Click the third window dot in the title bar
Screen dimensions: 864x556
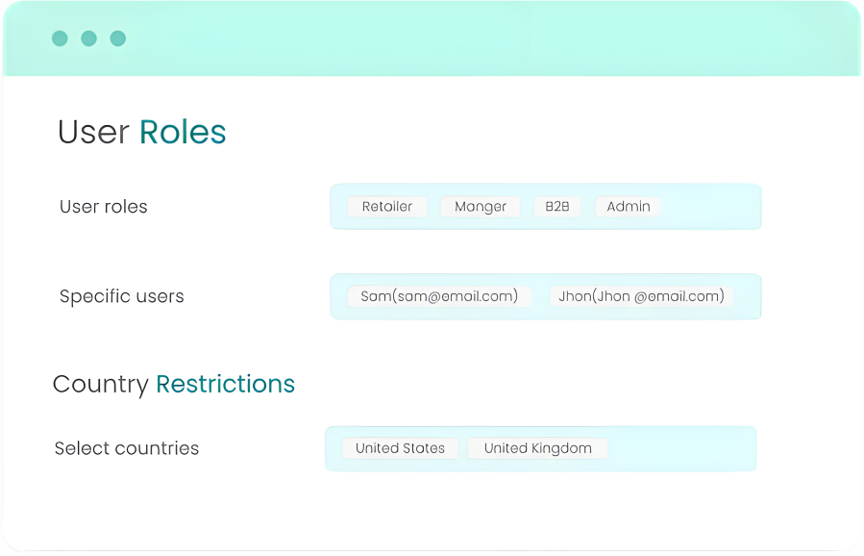(x=117, y=38)
